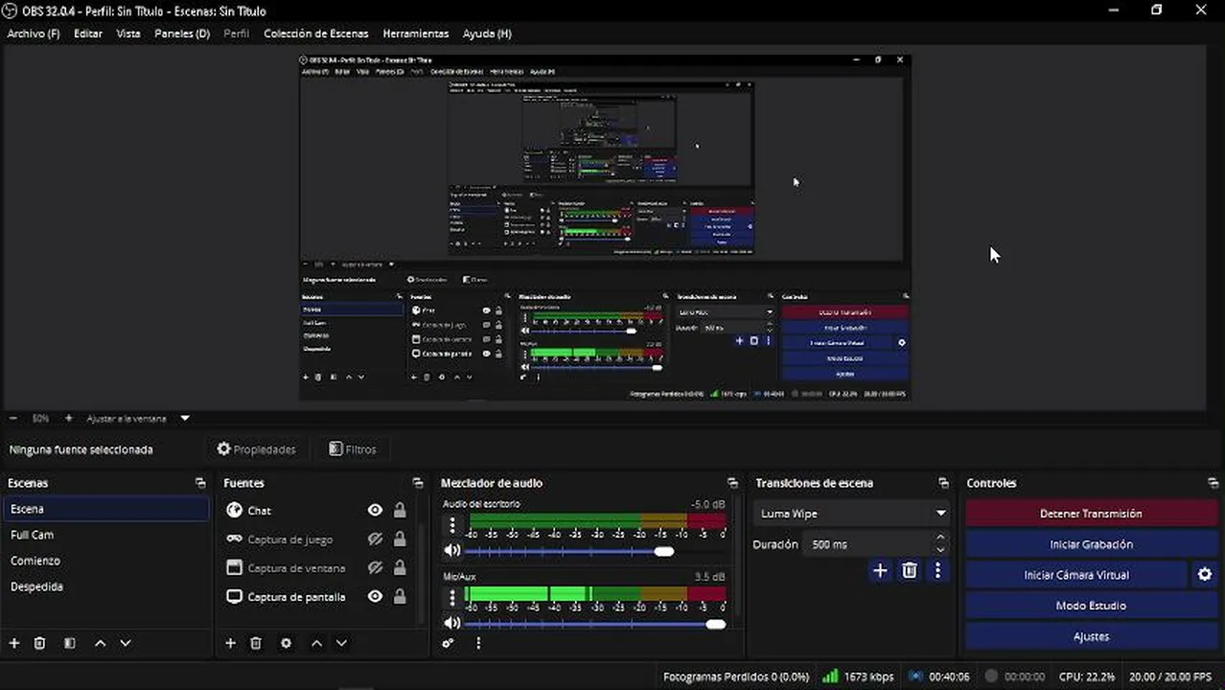Decrease transition duration stepper
1225x690 pixels.
(940, 550)
